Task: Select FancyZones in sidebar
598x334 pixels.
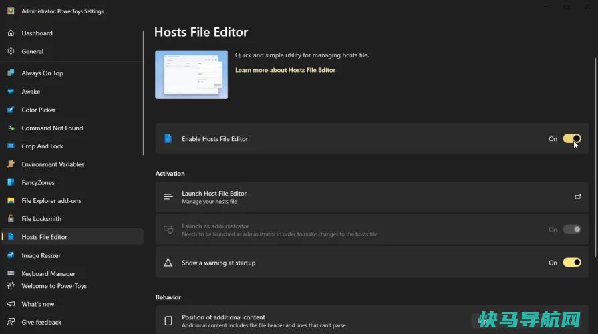Action: click(72, 182)
